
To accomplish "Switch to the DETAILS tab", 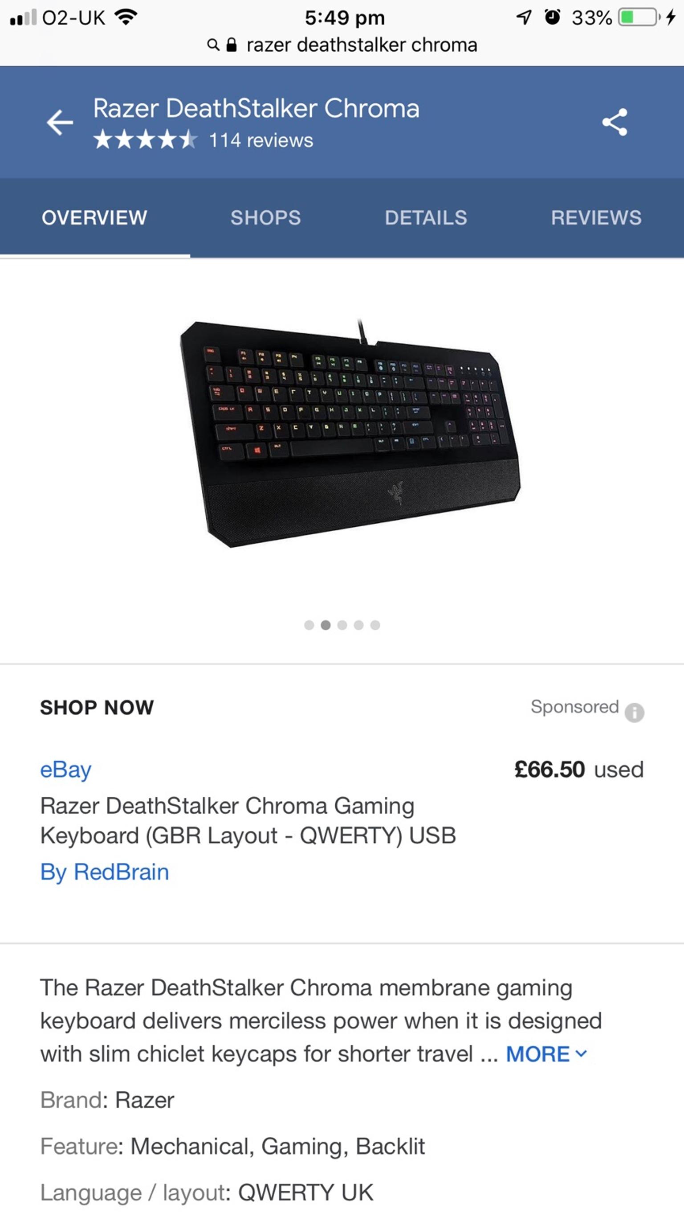I will 426,218.
